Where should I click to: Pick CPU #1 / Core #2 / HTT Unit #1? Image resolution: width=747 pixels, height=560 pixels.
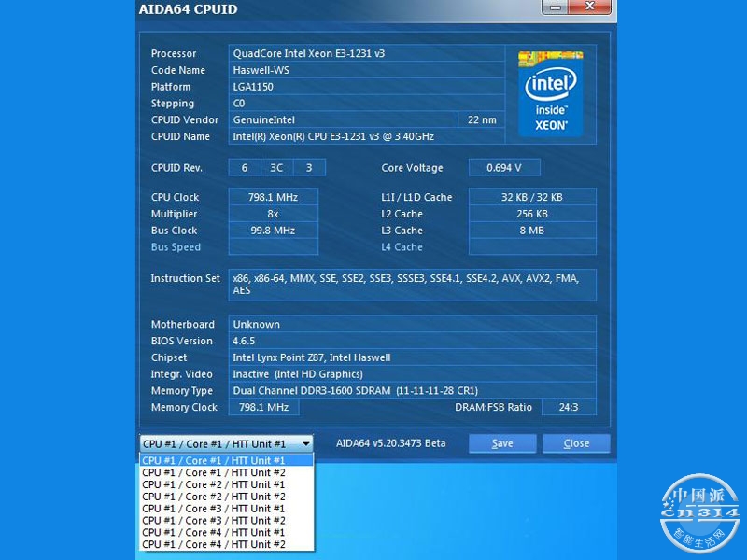(226, 484)
